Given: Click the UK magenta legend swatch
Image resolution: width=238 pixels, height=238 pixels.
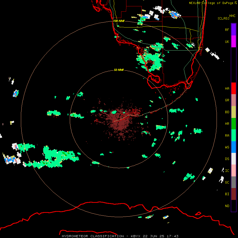Looking at the screenshot, I should 234,42.
